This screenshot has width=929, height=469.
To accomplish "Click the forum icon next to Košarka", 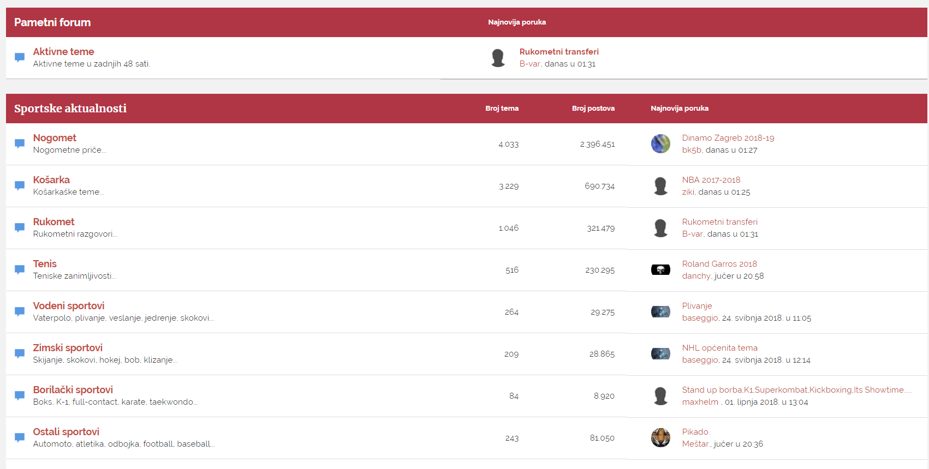I will 20,185.
